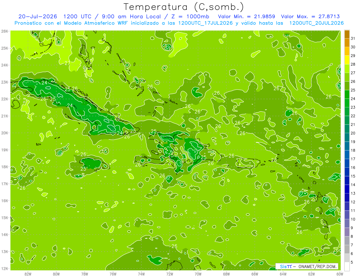Click the longitude label "60W"
Screen dimensions: 361x278
pyautogui.click(x=340, y=274)
